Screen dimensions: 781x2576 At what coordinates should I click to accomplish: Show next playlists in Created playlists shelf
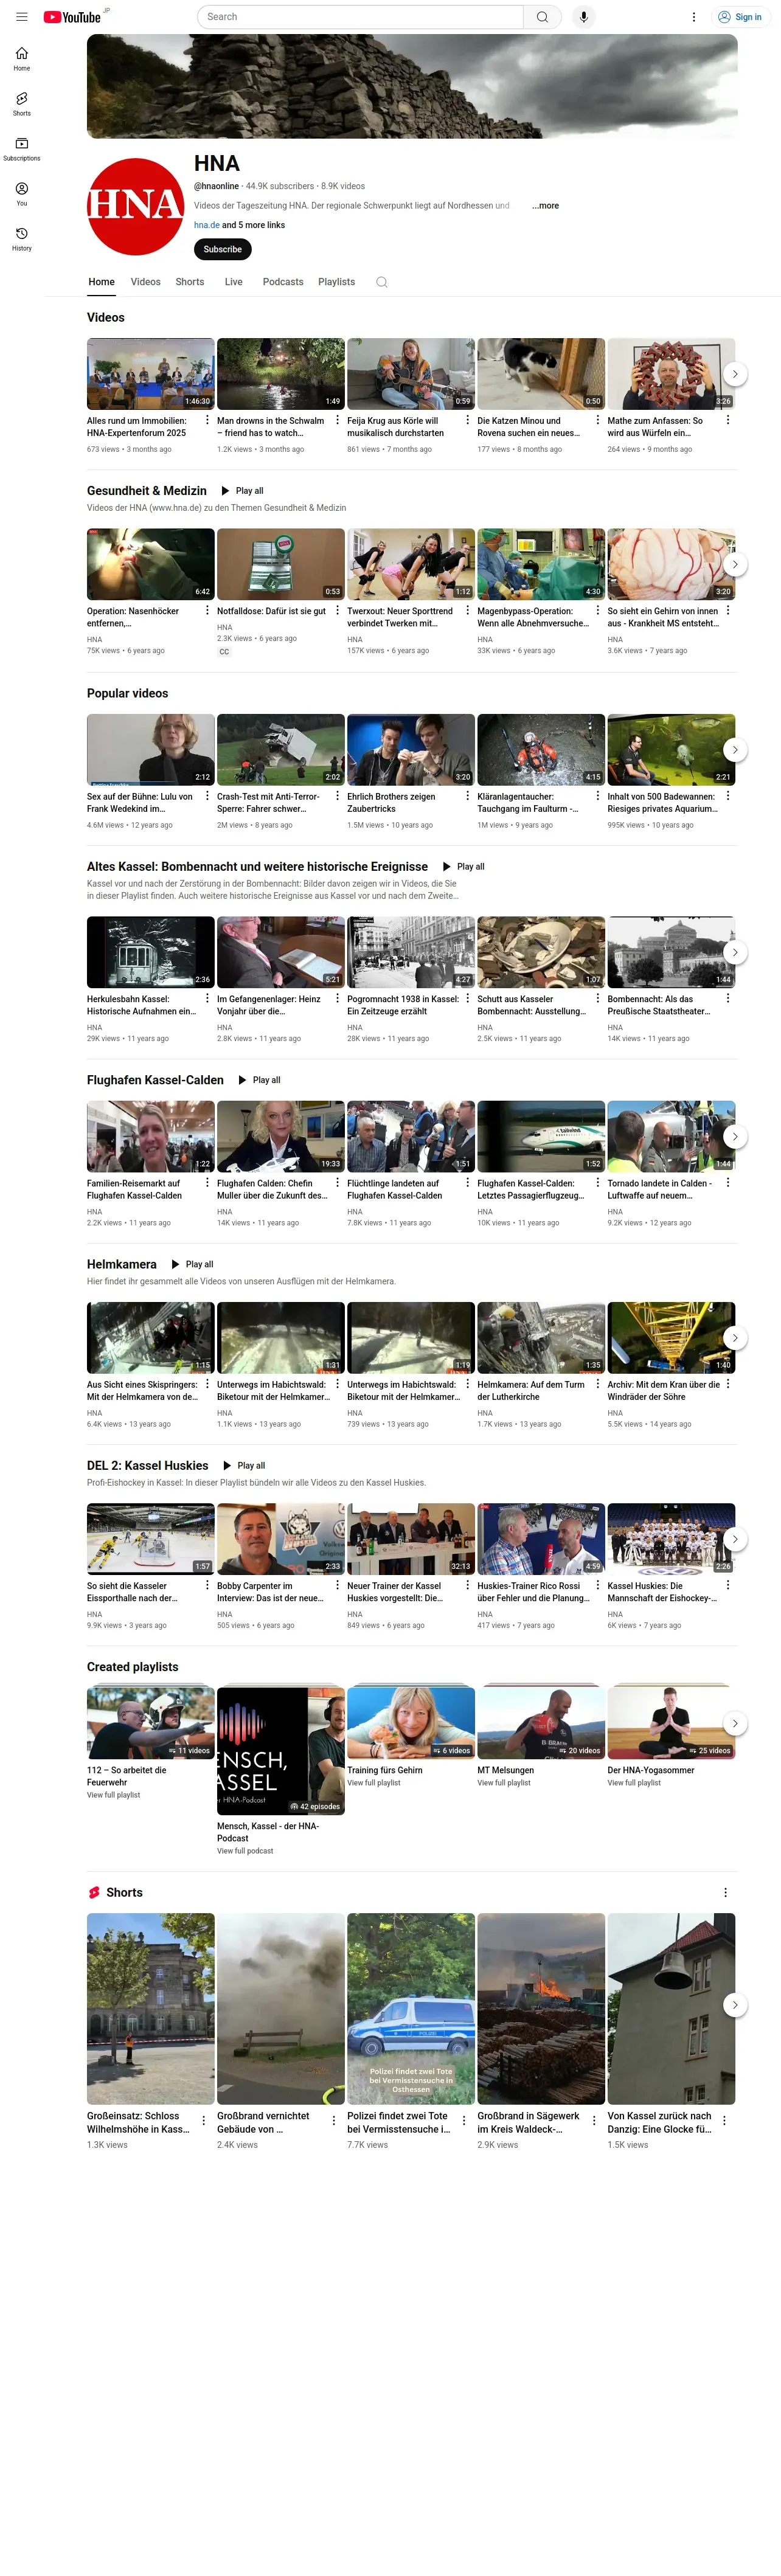click(735, 1723)
